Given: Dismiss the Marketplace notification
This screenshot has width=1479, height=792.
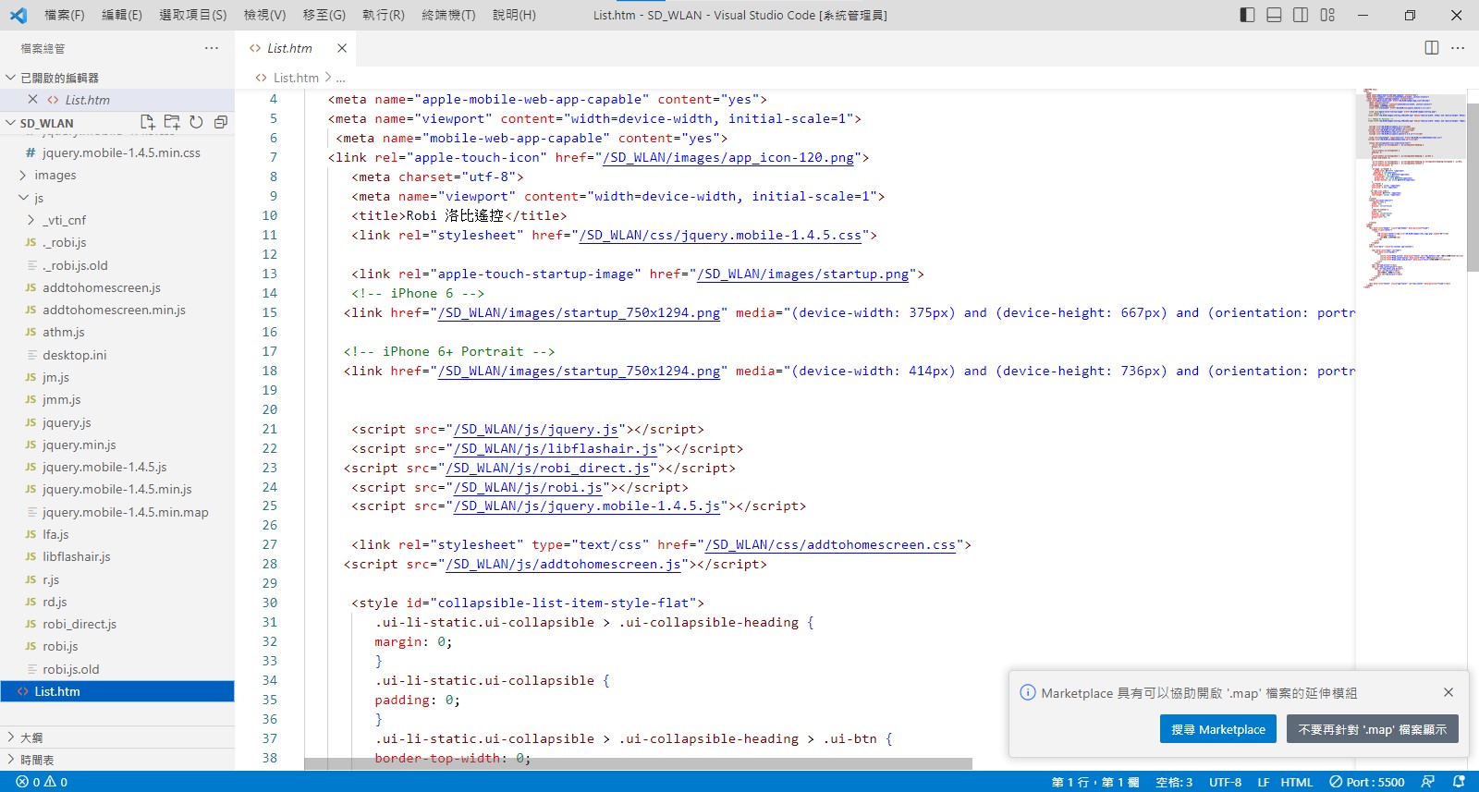Looking at the screenshot, I should 1448,692.
